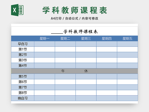
Task: Click the empty 早自习 cell under 星期一
Action: (45, 44)
